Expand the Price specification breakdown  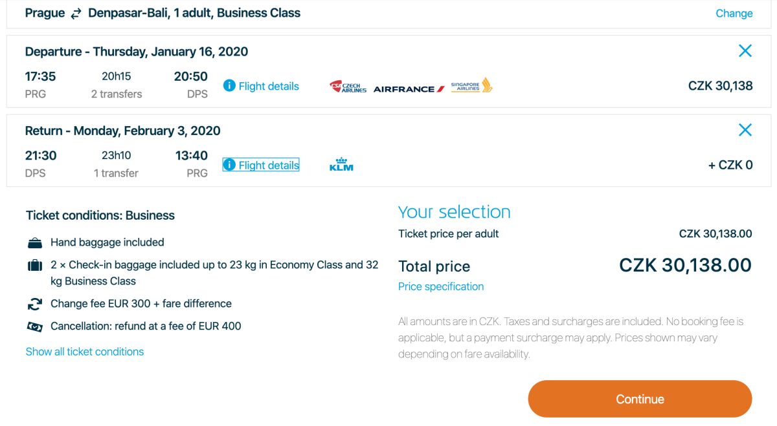point(441,286)
